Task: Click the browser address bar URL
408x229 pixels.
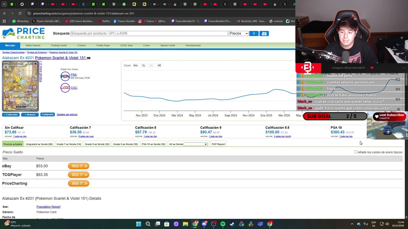Action: [84, 13]
